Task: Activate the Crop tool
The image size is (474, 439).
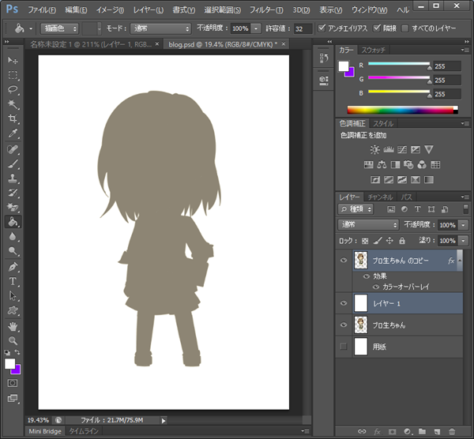Action: pyautogui.click(x=13, y=119)
